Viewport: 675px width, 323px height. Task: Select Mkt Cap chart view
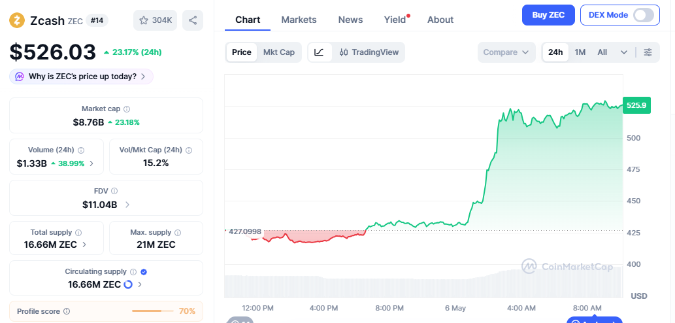[279, 52]
